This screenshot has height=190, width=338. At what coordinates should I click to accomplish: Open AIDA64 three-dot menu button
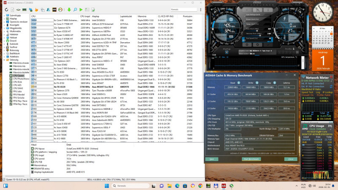click(201, 10)
